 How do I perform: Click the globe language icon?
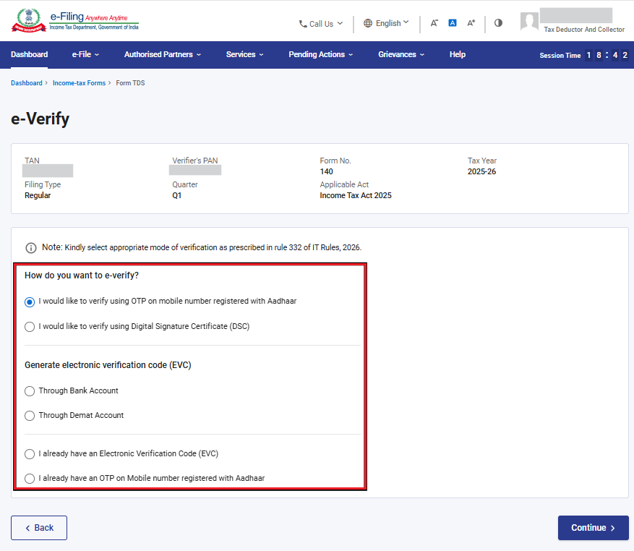pyautogui.click(x=367, y=23)
